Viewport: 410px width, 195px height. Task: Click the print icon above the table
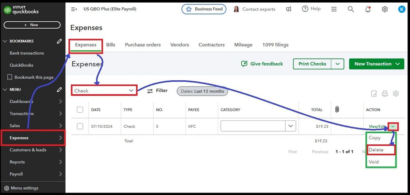[x=385, y=94]
